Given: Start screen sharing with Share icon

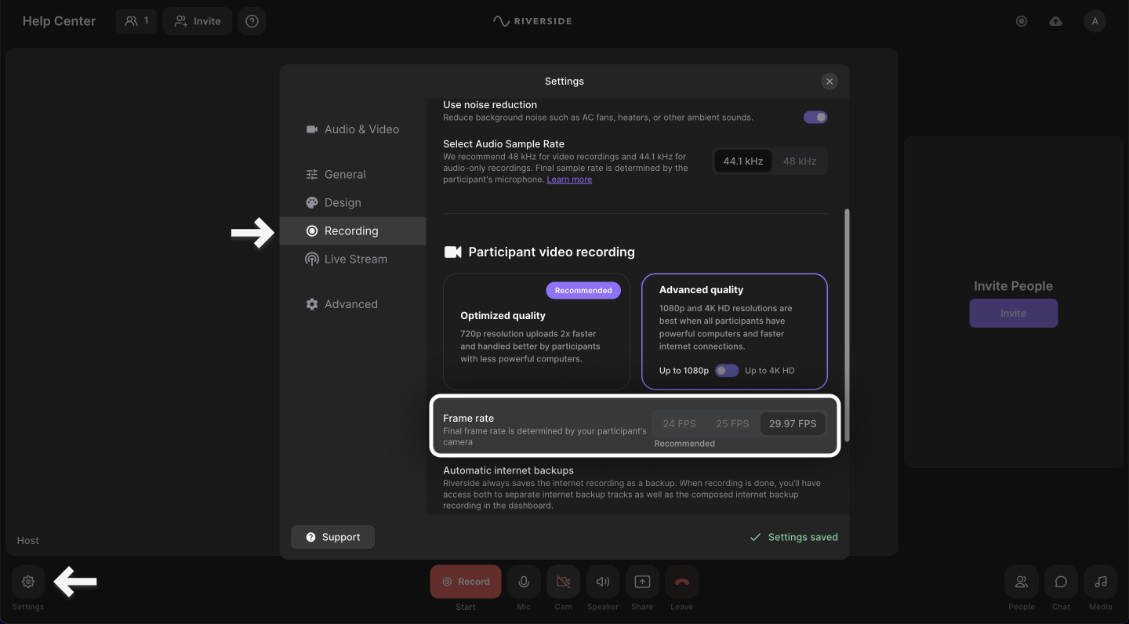Looking at the screenshot, I should 642,582.
